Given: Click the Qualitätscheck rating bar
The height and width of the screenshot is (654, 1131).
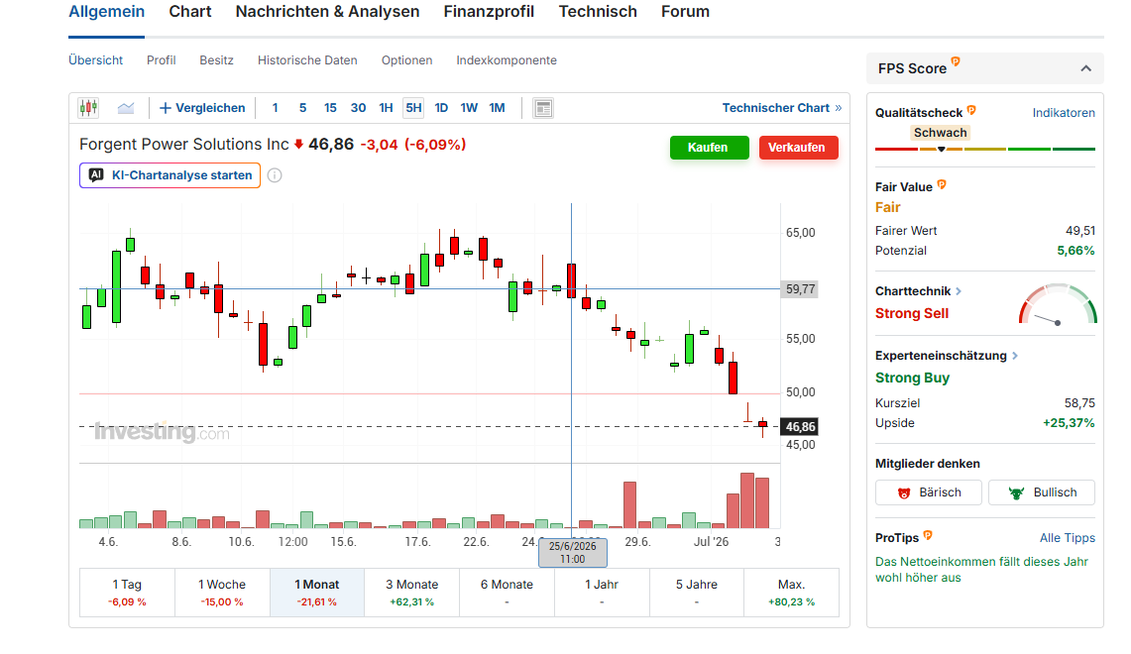Looking at the screenshot, I should pyautogui.click(x=985, y=150).
